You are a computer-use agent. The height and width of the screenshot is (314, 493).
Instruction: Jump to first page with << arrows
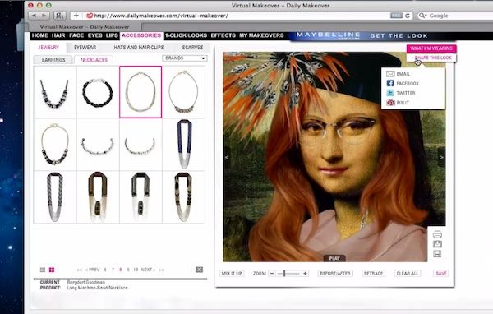(x=80, y=270)
